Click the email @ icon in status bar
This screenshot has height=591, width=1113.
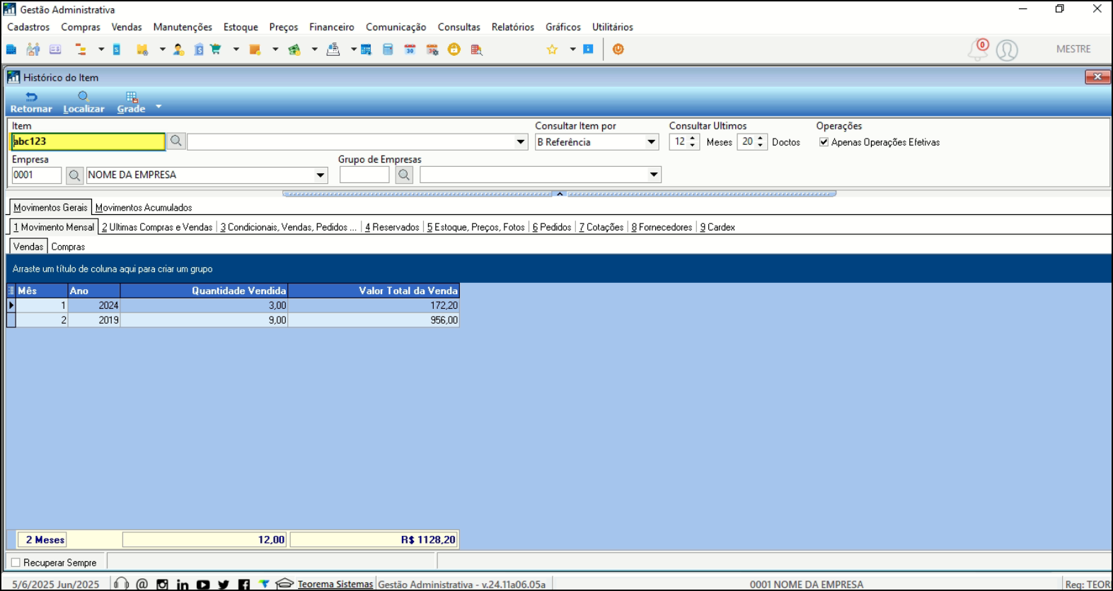tap(142, 584)
